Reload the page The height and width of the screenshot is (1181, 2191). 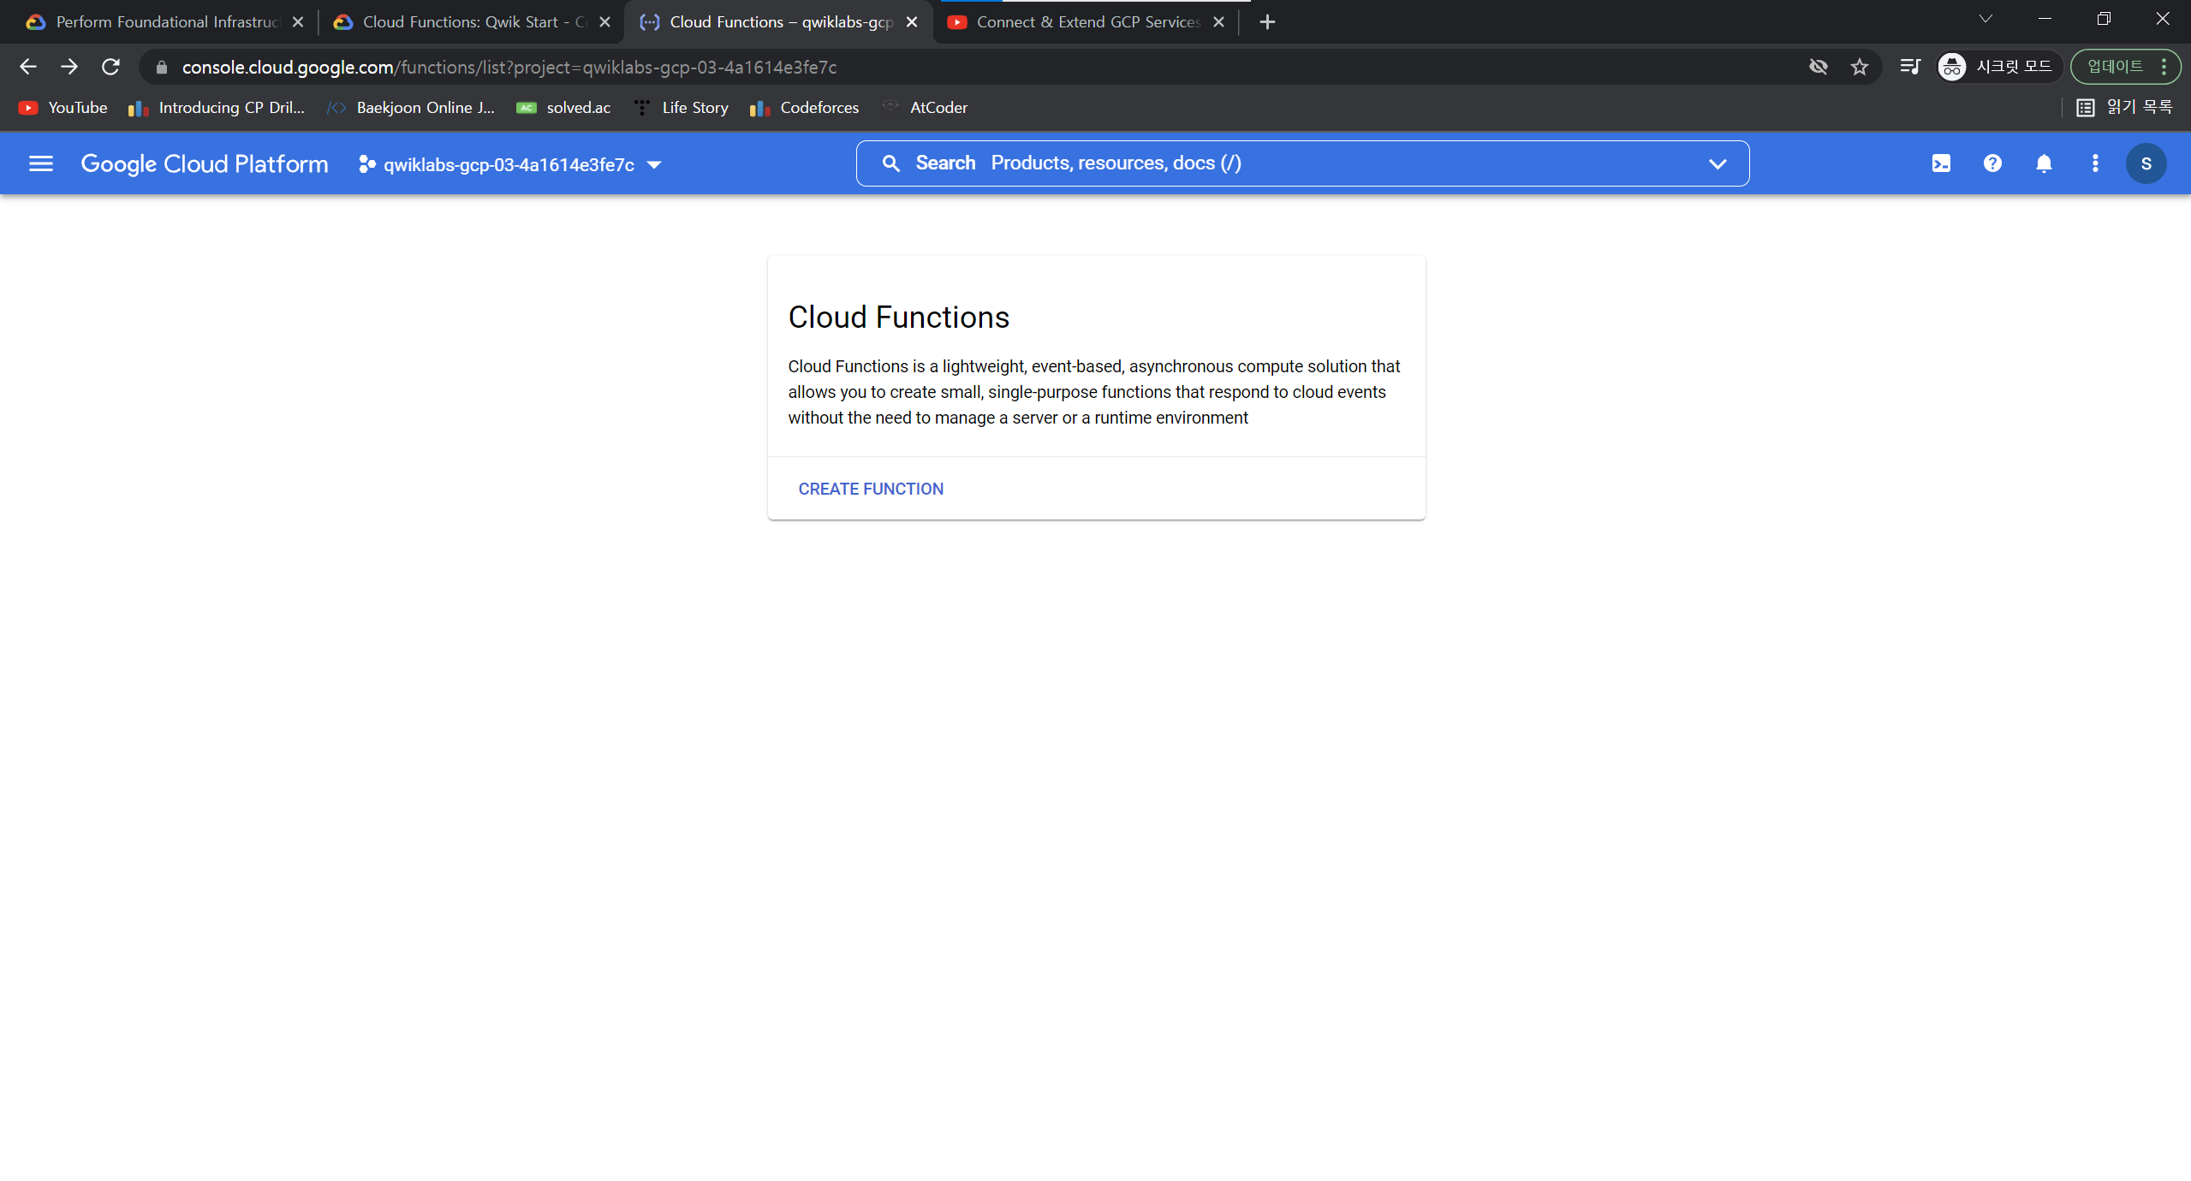(110, 67)
